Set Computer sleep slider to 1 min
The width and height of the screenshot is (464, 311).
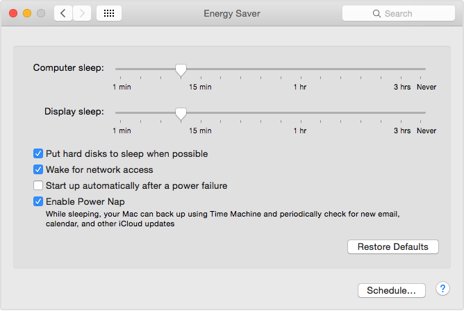click(117, 69)
